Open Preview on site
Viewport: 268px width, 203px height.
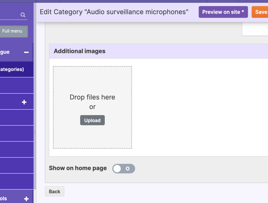coord(223,12)
